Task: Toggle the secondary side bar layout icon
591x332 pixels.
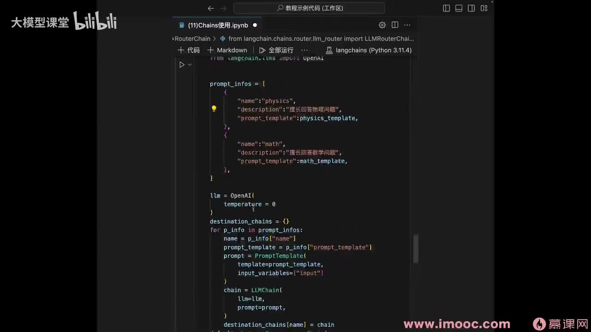Action: click(x=471, y=8)
